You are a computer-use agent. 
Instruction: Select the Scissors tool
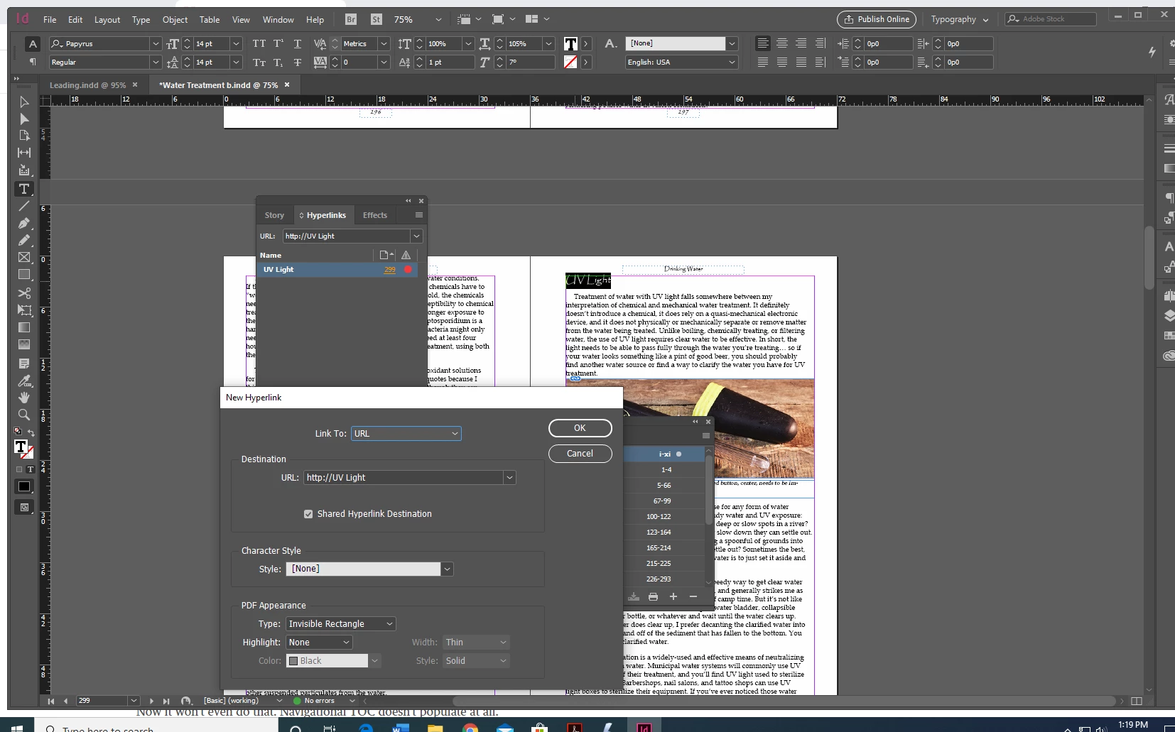pyautogui.click(x=23, y=293)
